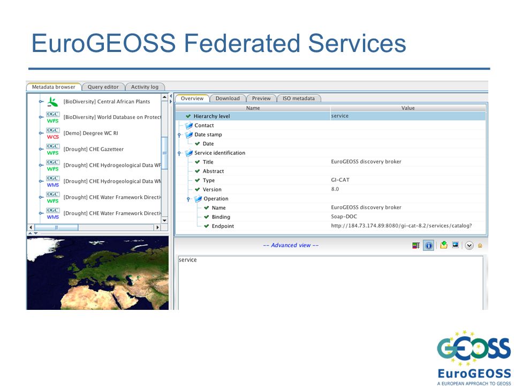Click the Value column header
Screen dimensions: 514x386
pos(408,108)
